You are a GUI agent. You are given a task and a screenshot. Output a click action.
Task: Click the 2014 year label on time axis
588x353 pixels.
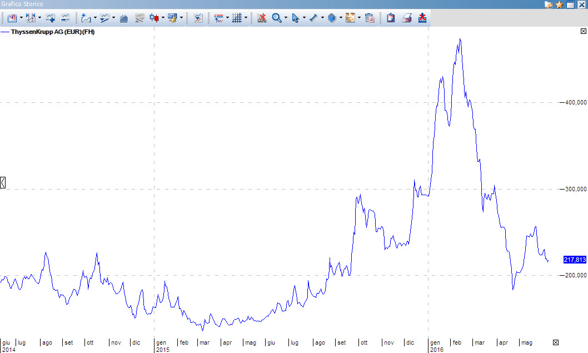pyautogui.click(x=9, y=350)
